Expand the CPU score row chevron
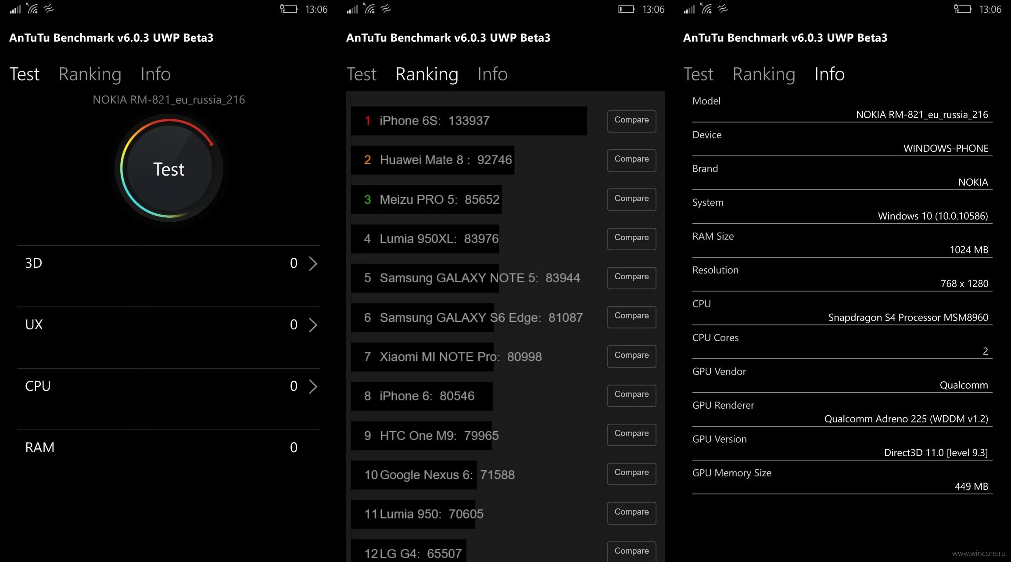 pyautogui.click(x=313, y=386)
